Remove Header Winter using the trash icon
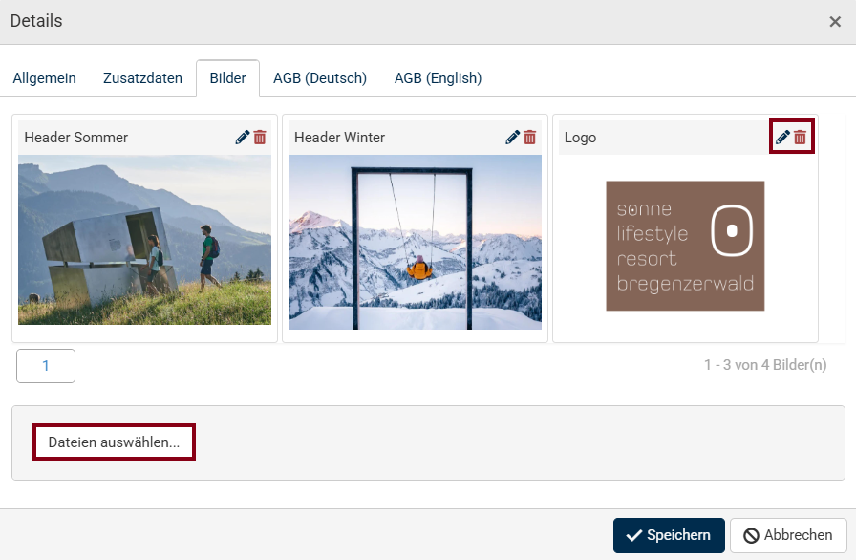 pos(530,137)
